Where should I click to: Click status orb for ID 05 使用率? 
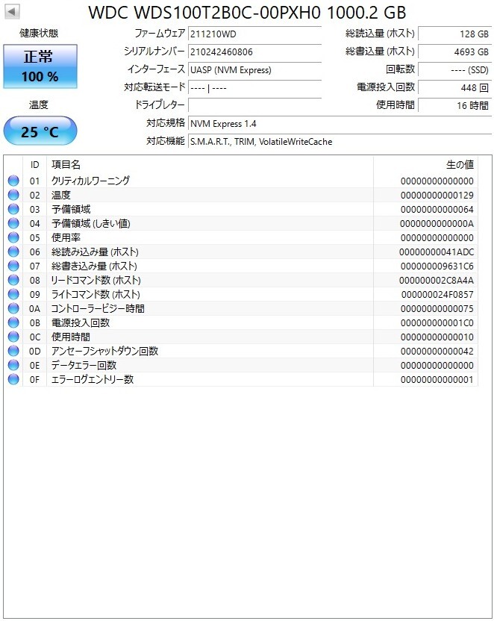point(13,237)
